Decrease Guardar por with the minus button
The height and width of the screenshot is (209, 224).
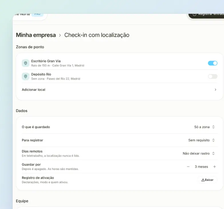tap(188, 167)
